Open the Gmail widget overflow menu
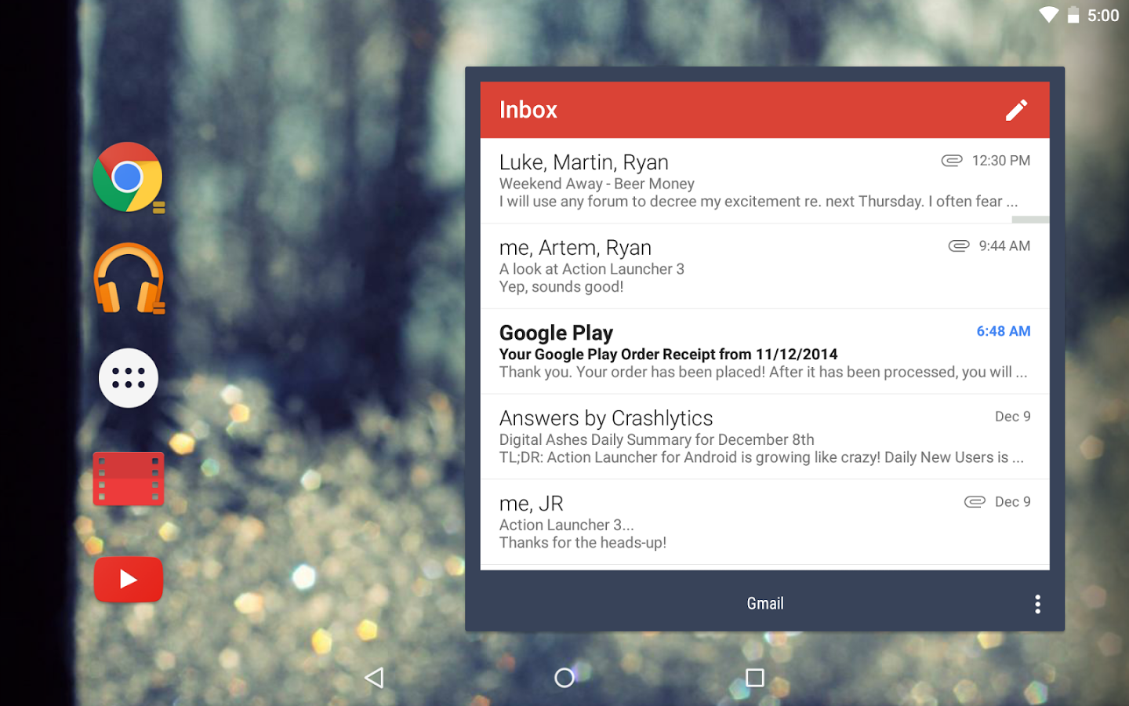The height and width of the screenshot is (706, 1129). 1037,603
